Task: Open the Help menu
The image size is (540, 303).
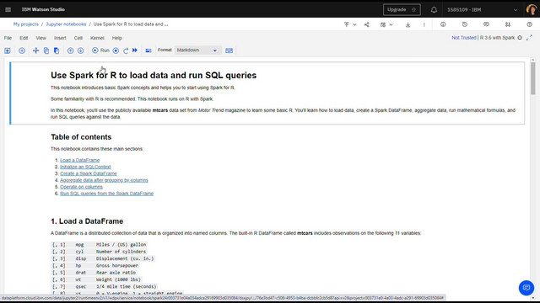Action: click(117, 38)
